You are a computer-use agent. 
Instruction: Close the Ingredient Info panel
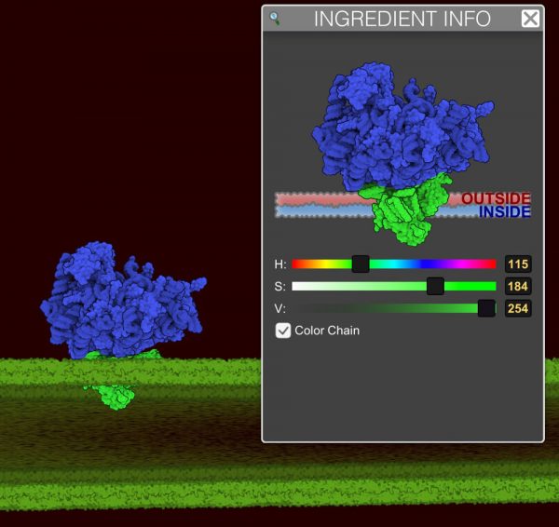point(530,19)
